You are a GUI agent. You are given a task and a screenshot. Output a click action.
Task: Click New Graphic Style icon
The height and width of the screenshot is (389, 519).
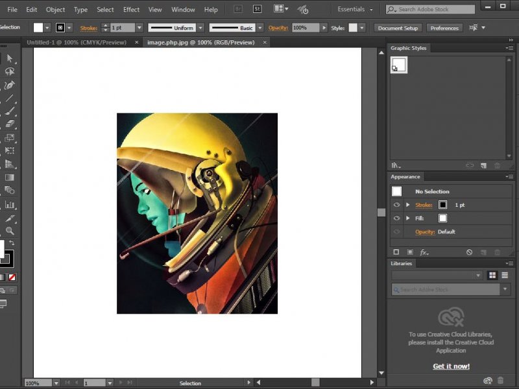pos(483,165)
